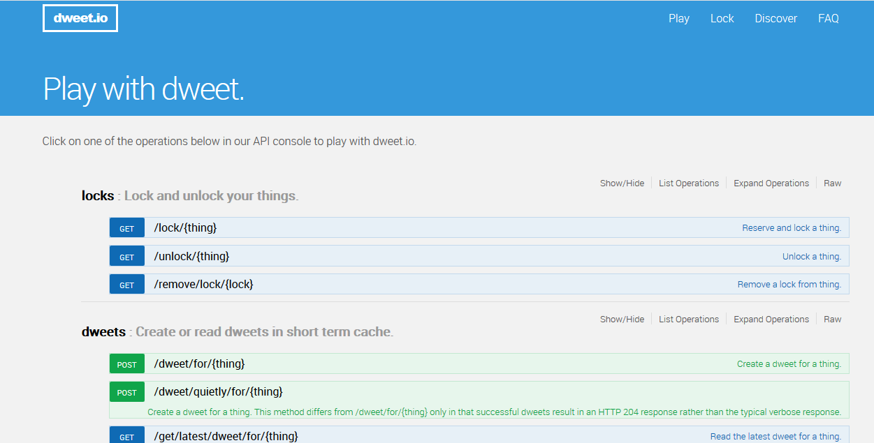
Task: Click POST badge for /dweet/quietly/for/{thing}
Action: pyautogui.click(x=126, y=393)
